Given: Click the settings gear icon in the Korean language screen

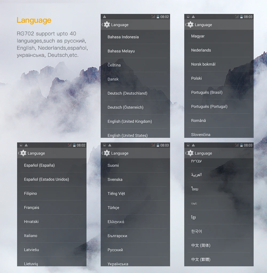Looking at the screenshot, I should pyautogui.click(x=190, y=153).
